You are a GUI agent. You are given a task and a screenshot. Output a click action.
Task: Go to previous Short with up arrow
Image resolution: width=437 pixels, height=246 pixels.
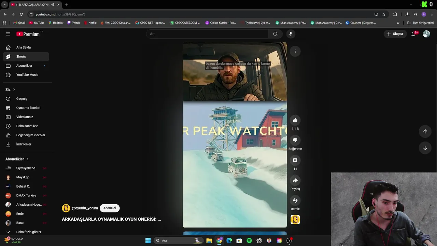coord(425,131)
